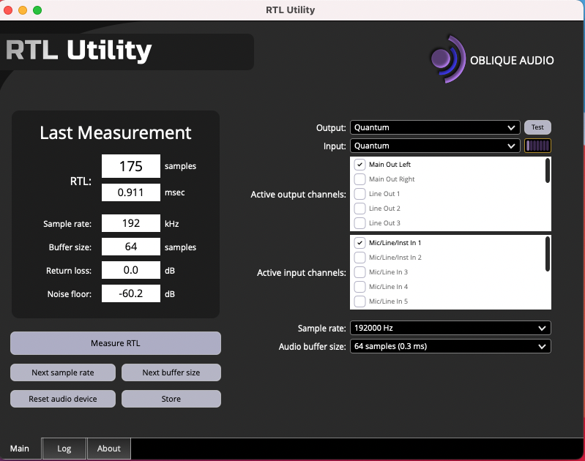Click the Measure RTL button
The image size is (585, 461).
pos(116,343)
